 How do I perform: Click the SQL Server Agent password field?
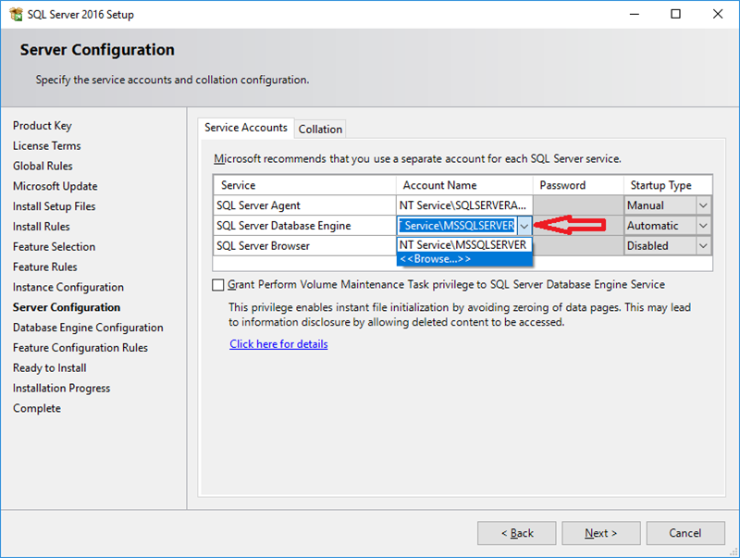click(x=577, y=205)
